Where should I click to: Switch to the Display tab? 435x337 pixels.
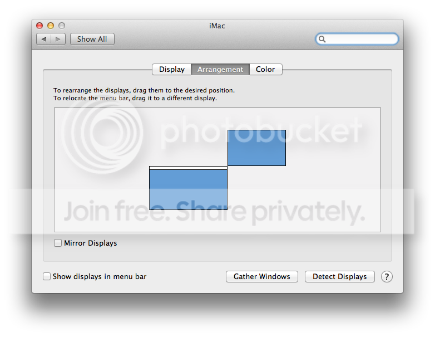tap(172, 70)
